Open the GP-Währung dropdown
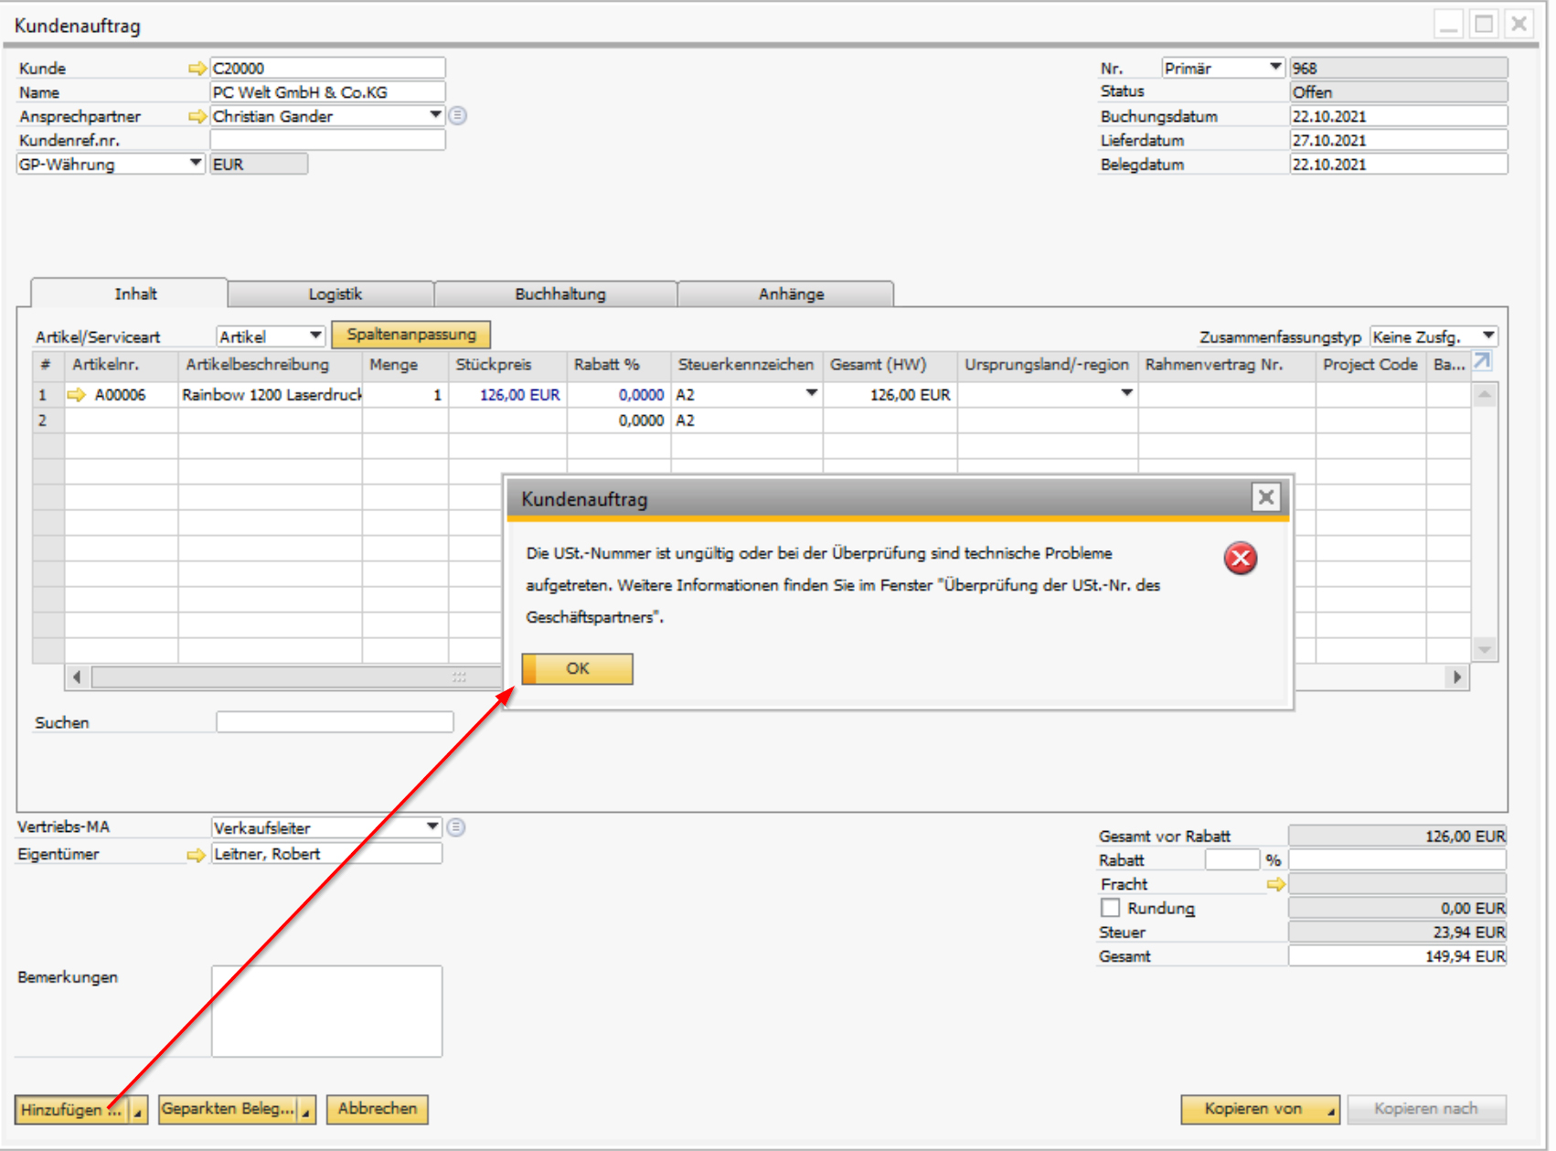The image size is (1556, 1151). pyautogui.click(x=195, y=164)
